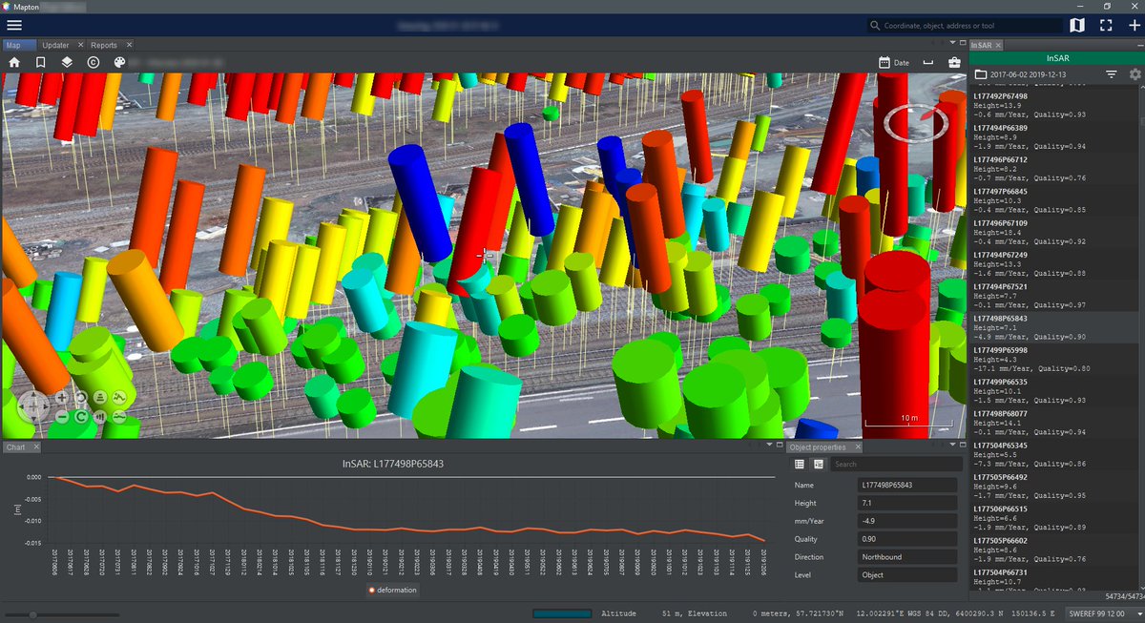Zoom in with map plus button
This screenshot has height=623, width=1145.
click(62, 398)
